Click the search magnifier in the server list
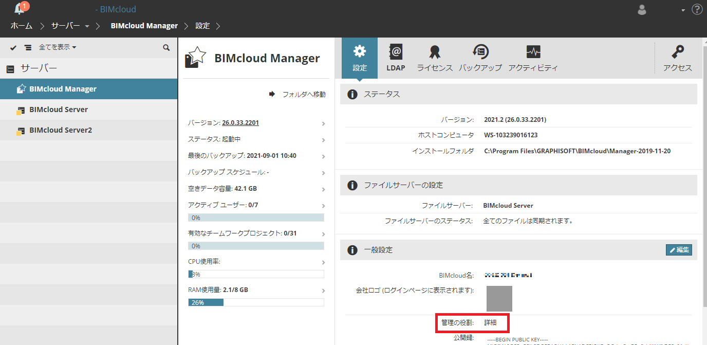 166,47
